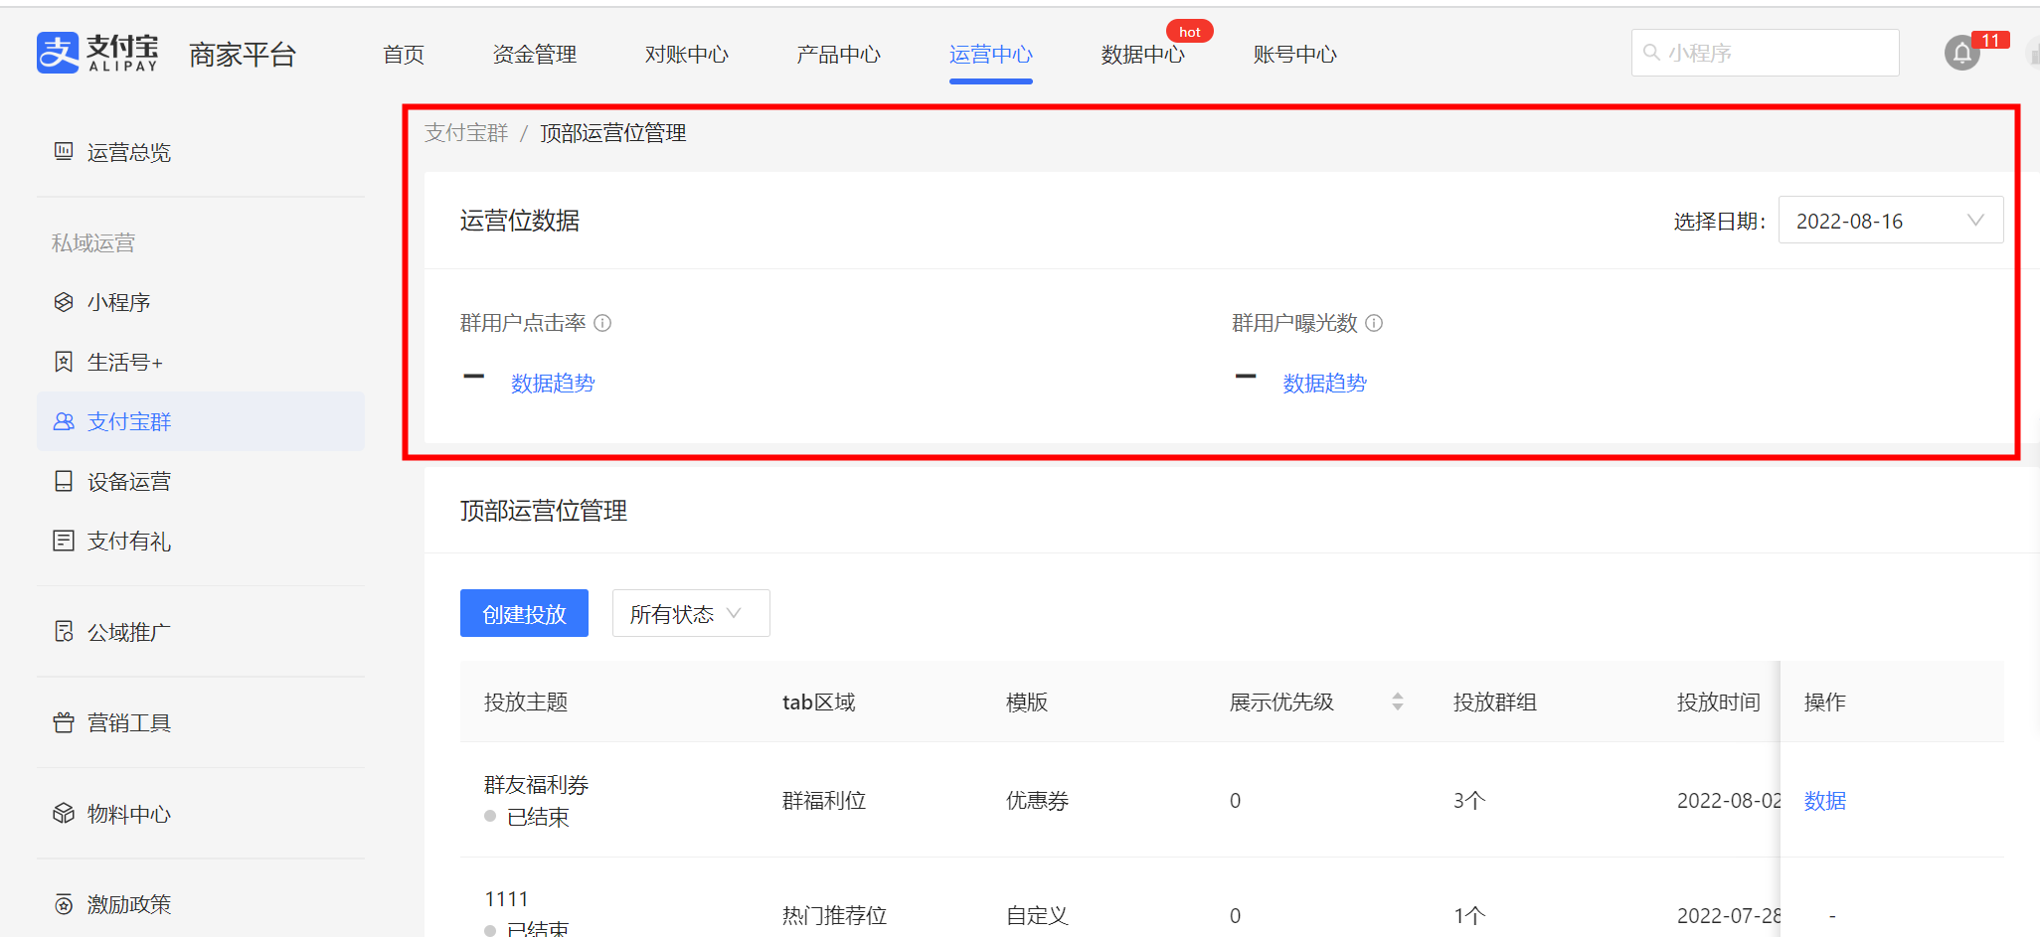Click the 物料中心 box icon
The image size is (2040, 937).
[x=64, y=813]
